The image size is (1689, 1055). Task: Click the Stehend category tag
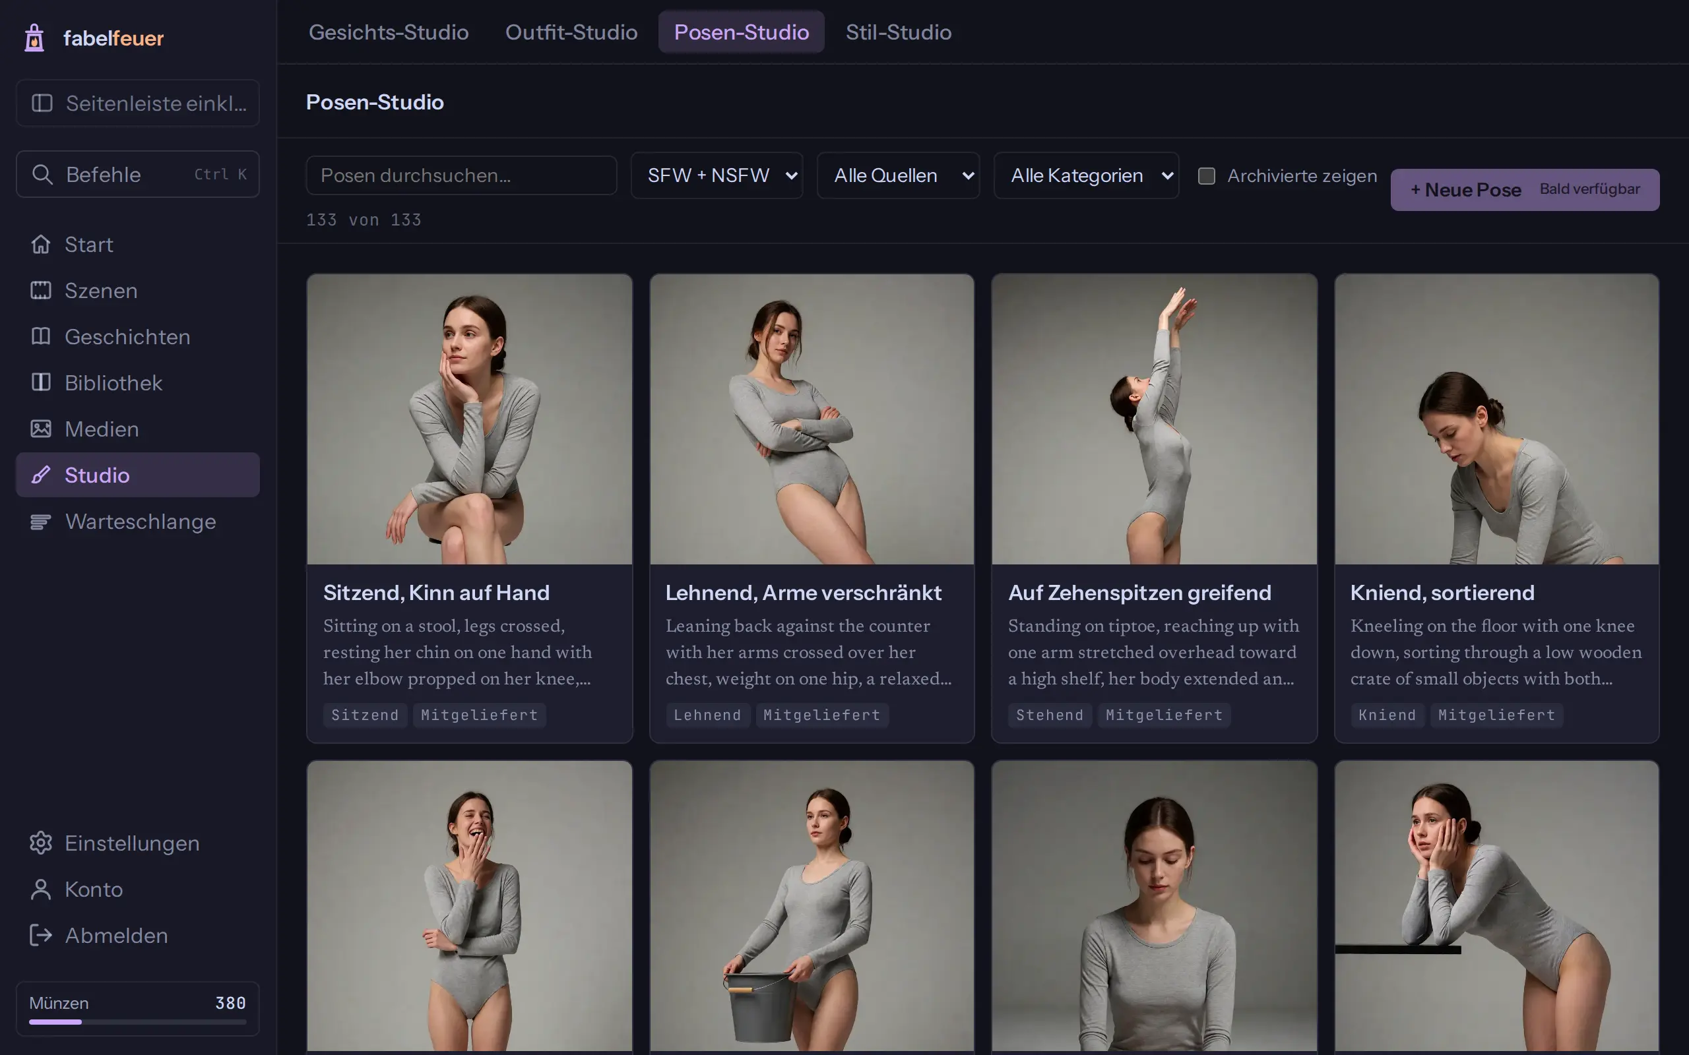(1050, 715)
